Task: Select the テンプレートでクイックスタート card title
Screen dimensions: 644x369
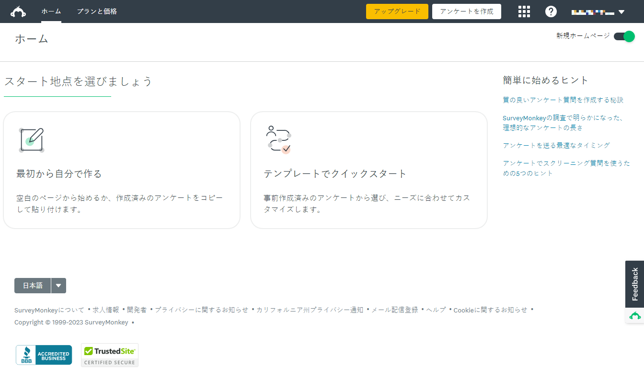Action: pos(335,173)
